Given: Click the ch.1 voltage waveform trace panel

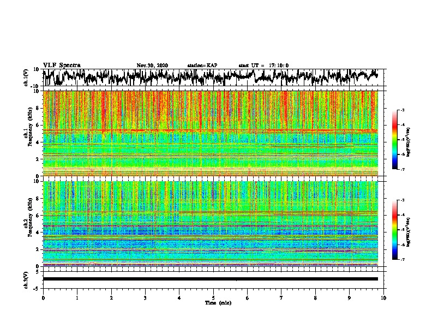Looking at the screenshot, I should click(x=213, y=77).
